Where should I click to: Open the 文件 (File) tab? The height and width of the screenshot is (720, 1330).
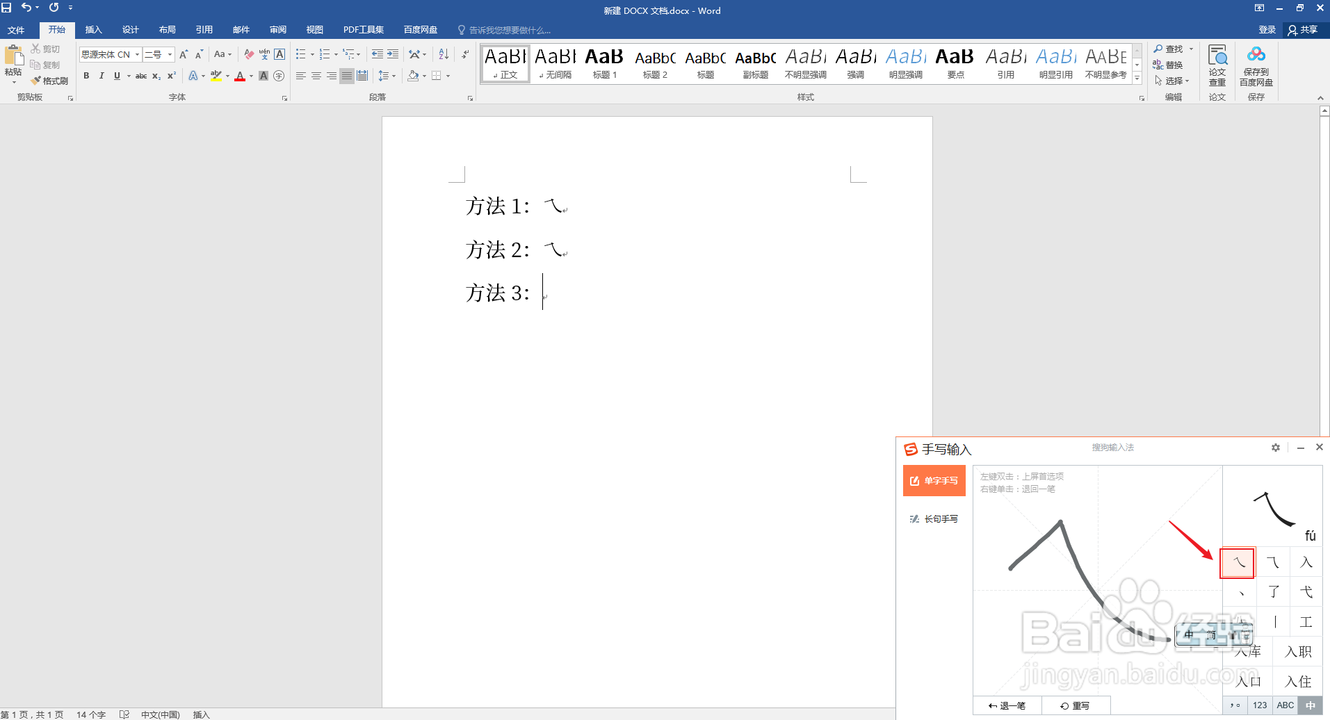[x=16, y=30]
